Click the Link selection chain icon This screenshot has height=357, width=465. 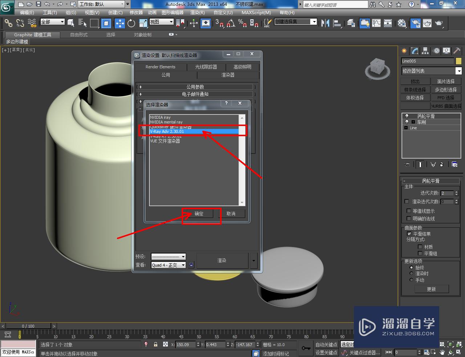click(8, 23)
